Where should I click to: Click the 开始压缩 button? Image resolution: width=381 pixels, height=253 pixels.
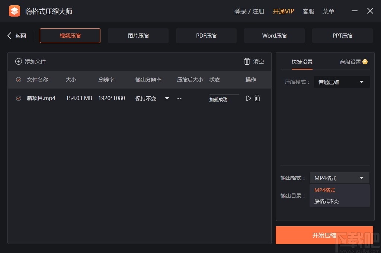tap(324, 235)
